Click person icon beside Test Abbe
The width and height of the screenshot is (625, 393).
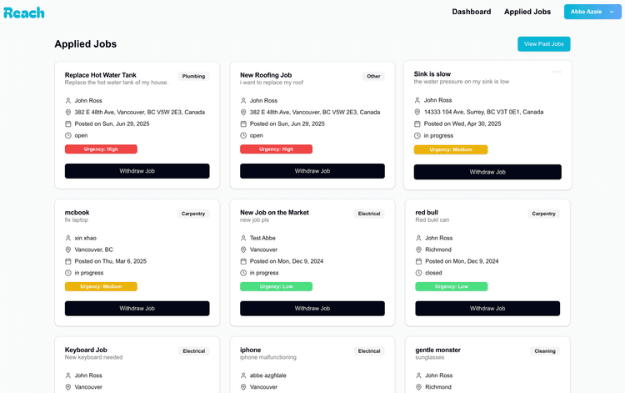point(243,238)
